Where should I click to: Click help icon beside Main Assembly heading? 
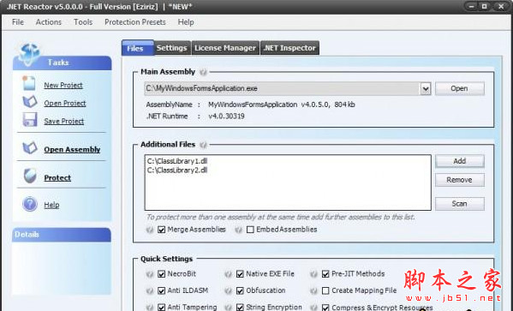203,72
